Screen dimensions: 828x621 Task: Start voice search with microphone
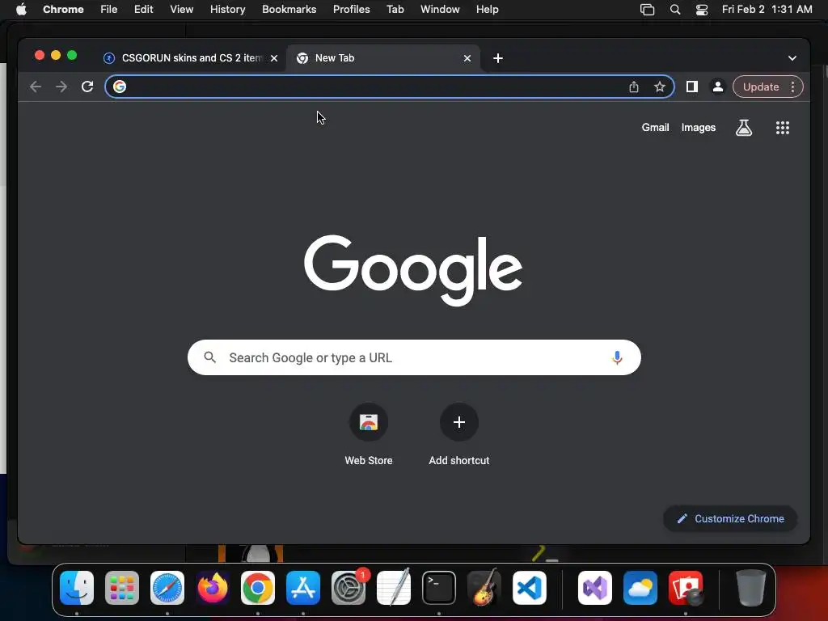(x=617, y=357)
